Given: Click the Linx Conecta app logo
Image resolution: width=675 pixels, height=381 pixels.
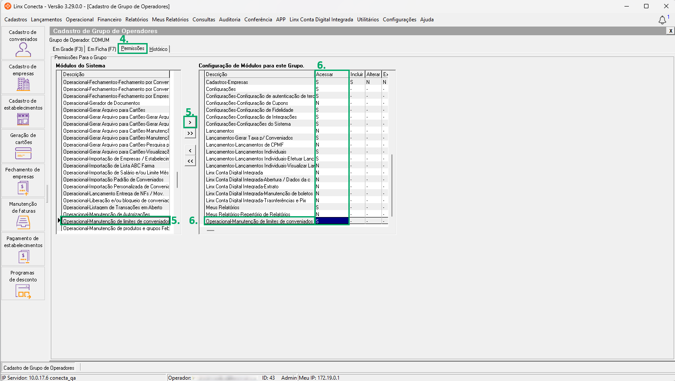Looking at the screenshot, I should pos(8,6).
